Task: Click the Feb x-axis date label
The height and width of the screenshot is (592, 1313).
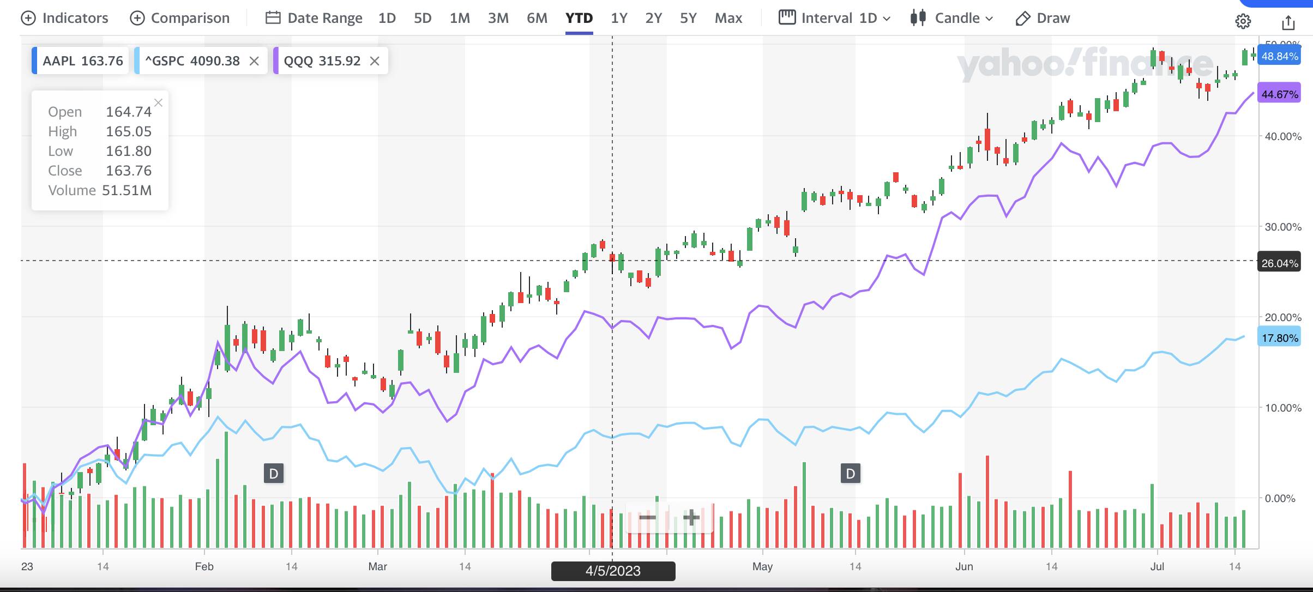Action: 204,566
